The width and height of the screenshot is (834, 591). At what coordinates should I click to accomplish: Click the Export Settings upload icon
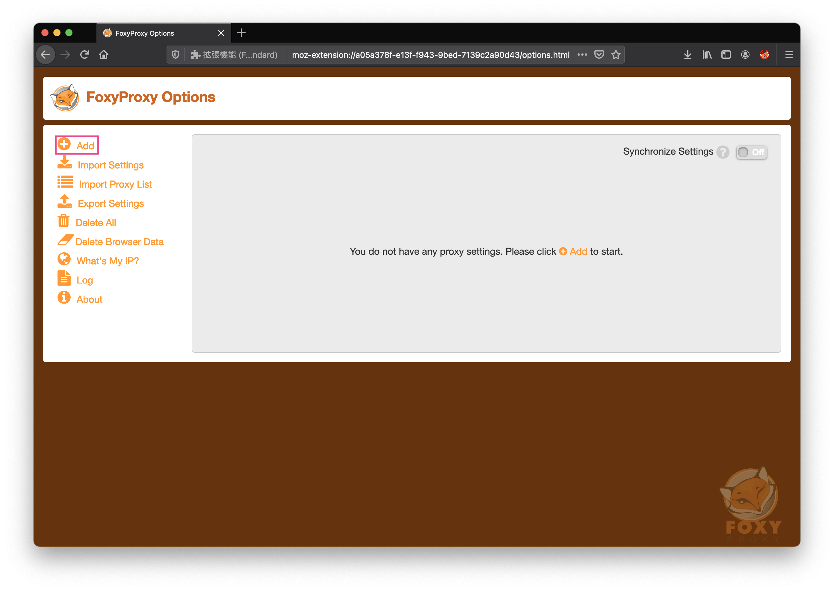point(64,201)
